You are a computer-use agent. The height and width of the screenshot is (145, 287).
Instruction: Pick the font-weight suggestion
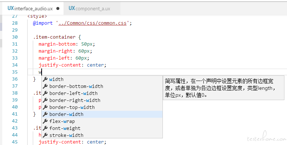tap(102, 128)
